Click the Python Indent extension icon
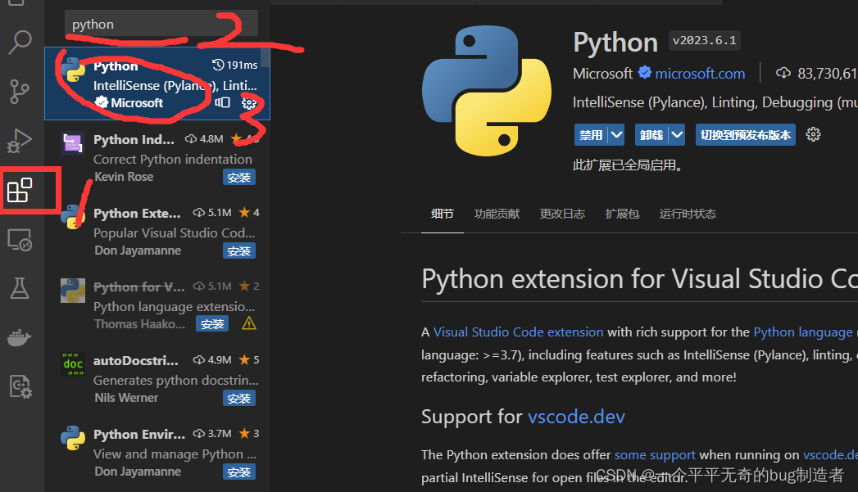Image resolution: width=858 pixels, height=492 pixels. [73, 143]
